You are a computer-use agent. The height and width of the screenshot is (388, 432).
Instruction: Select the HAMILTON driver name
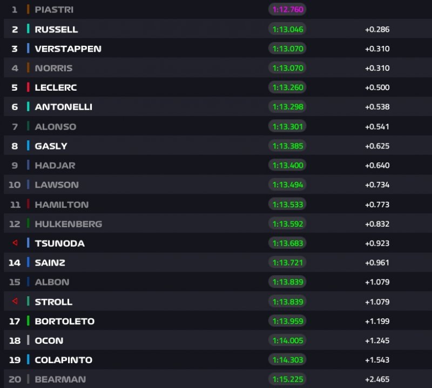point(62,205)
